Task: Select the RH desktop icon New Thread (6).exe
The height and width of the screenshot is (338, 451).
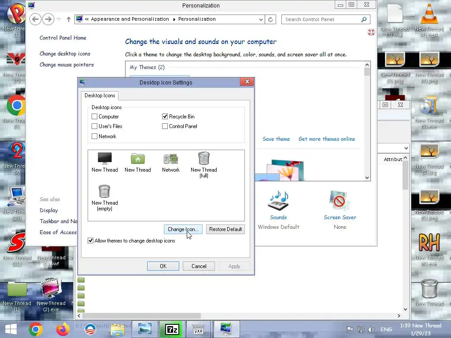Action: [x=429, y=250]
